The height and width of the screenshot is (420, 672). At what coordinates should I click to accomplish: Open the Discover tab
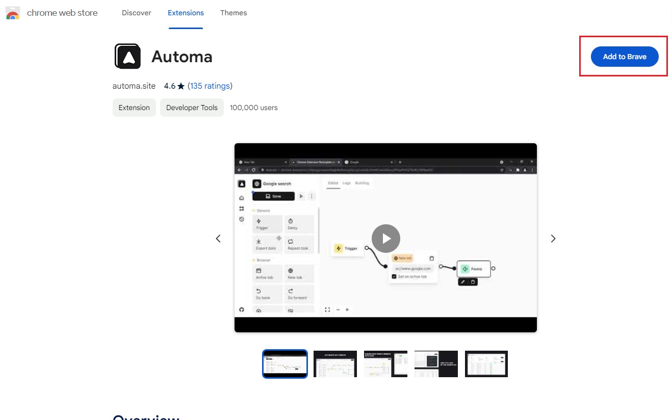(x=136, y=13)
